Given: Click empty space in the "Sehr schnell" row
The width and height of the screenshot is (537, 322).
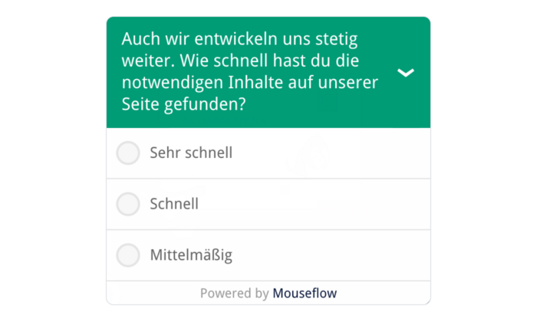Looking at the screenshot, I should tap(345, 153).
